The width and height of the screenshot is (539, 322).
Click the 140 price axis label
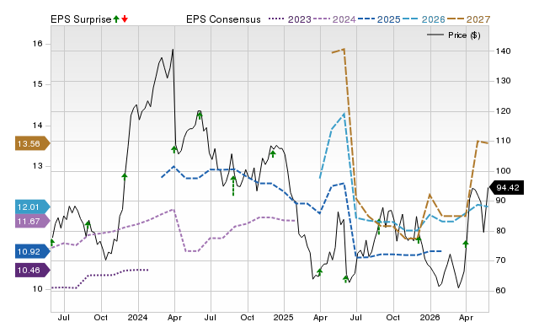click(x=503, y=51)
